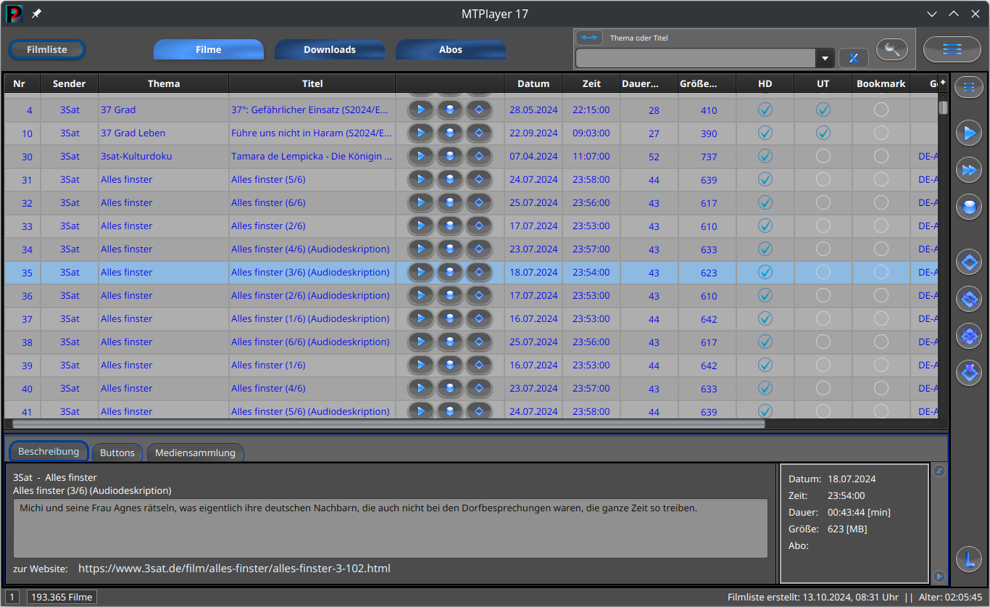Viewport: 990px width, 607px height.
Task: Play the 37°: Gefährlicher Einsatz film
Action: point(421,110)
